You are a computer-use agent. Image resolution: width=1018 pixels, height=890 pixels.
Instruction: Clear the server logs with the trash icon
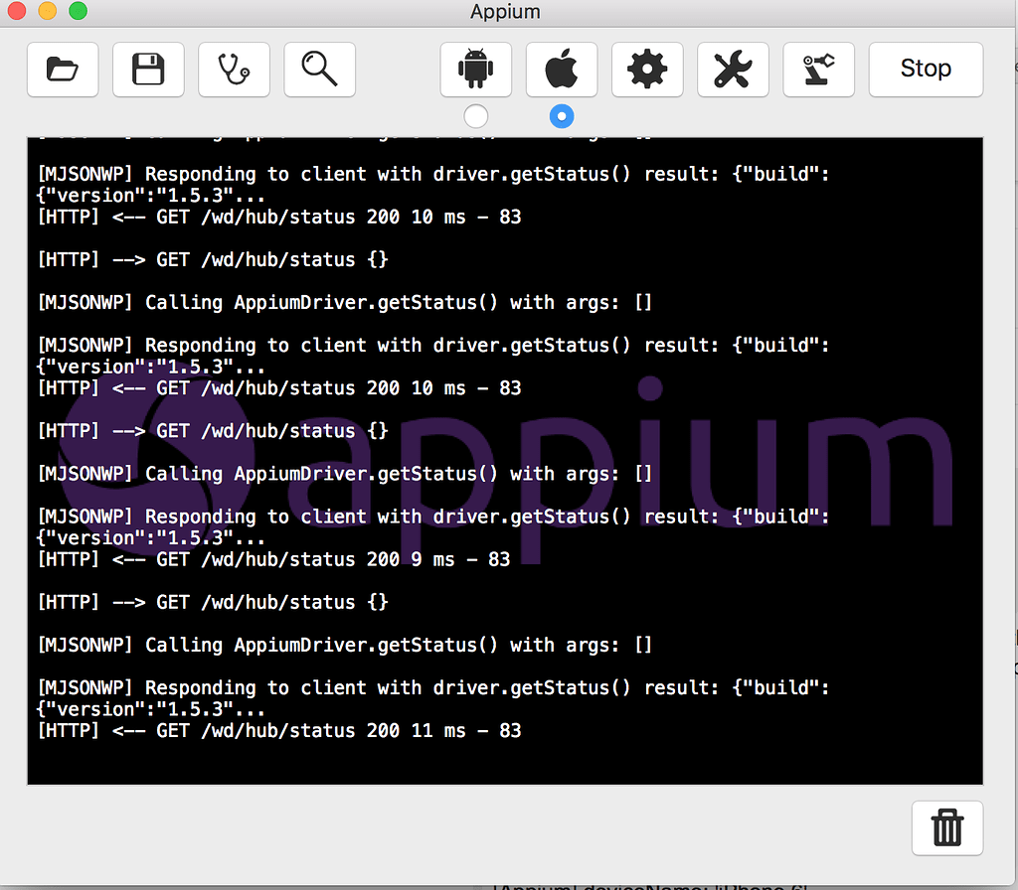pos(946,827)
